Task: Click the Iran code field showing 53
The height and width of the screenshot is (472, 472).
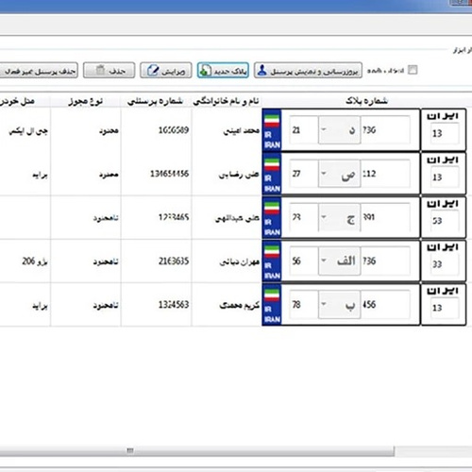Action: pyautogui.click(x=445, y=221)
